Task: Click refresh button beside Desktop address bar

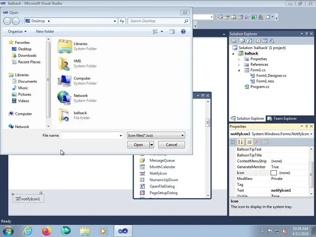Action: [x=122, y=21]
